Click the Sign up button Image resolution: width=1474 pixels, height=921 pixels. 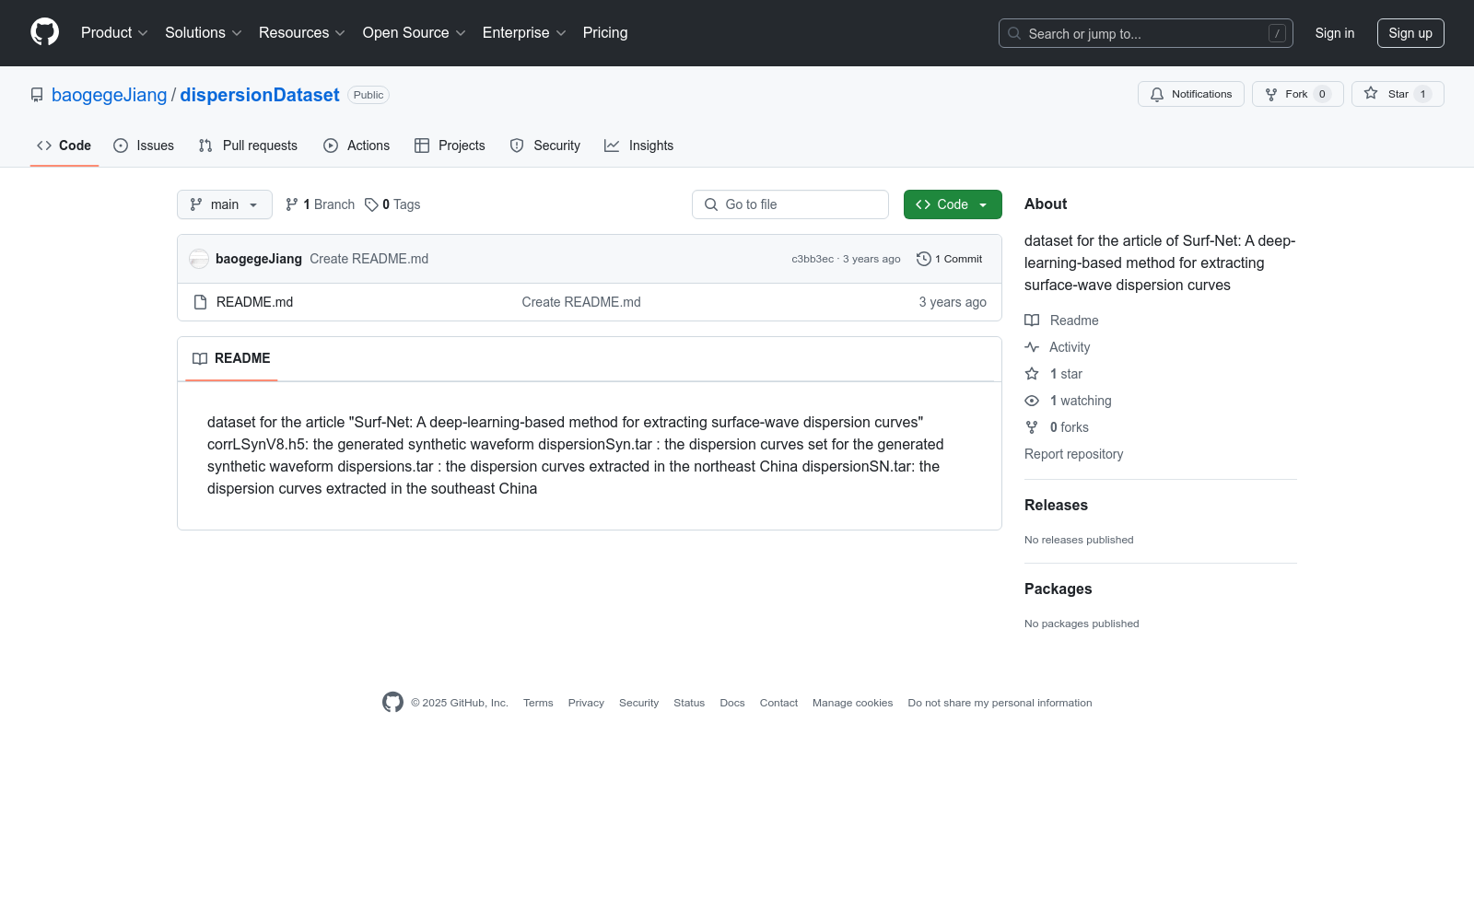click(1410, 33)
